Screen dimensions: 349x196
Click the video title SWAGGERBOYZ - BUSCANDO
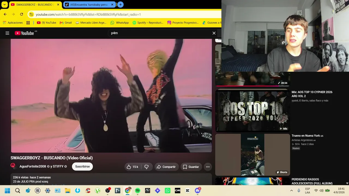(x=52, y=158)
